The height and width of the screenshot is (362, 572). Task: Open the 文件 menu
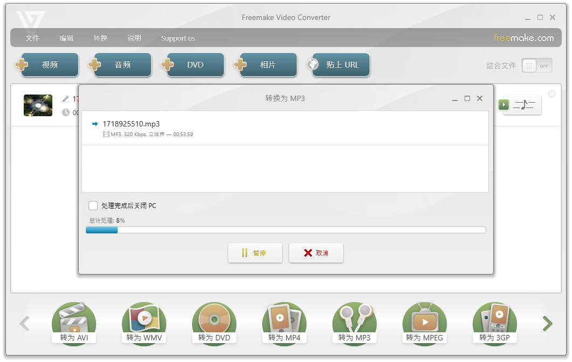coord(32,38)
